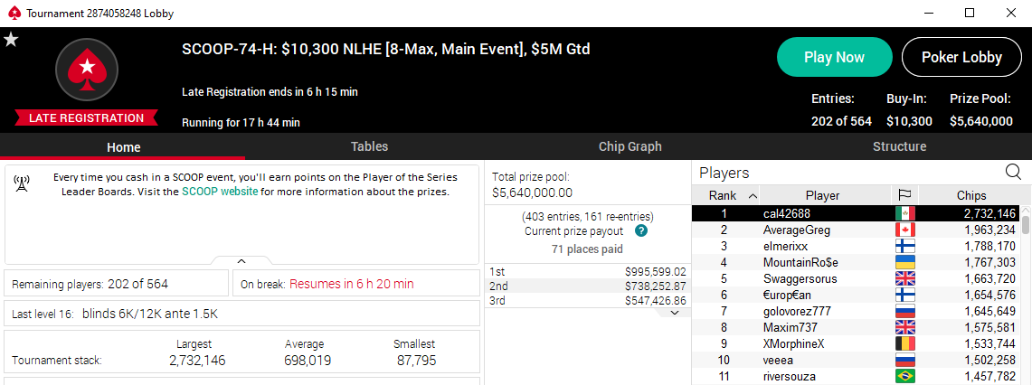Screen dimensions: 1032x385
Task: Switch to the Tables tab
Action: coord(369,146)
